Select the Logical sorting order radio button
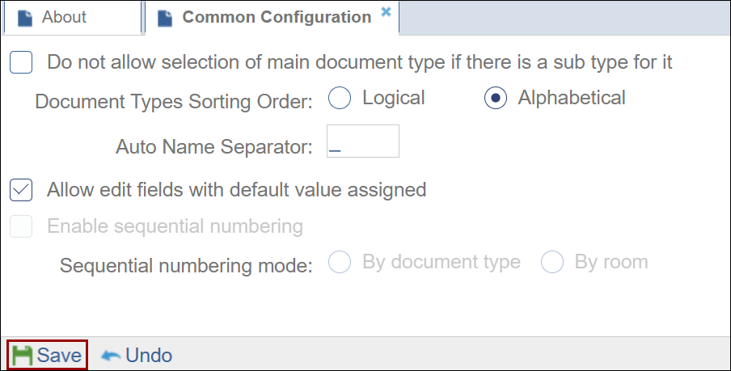The image size is (731, 371). pos(340,99)
